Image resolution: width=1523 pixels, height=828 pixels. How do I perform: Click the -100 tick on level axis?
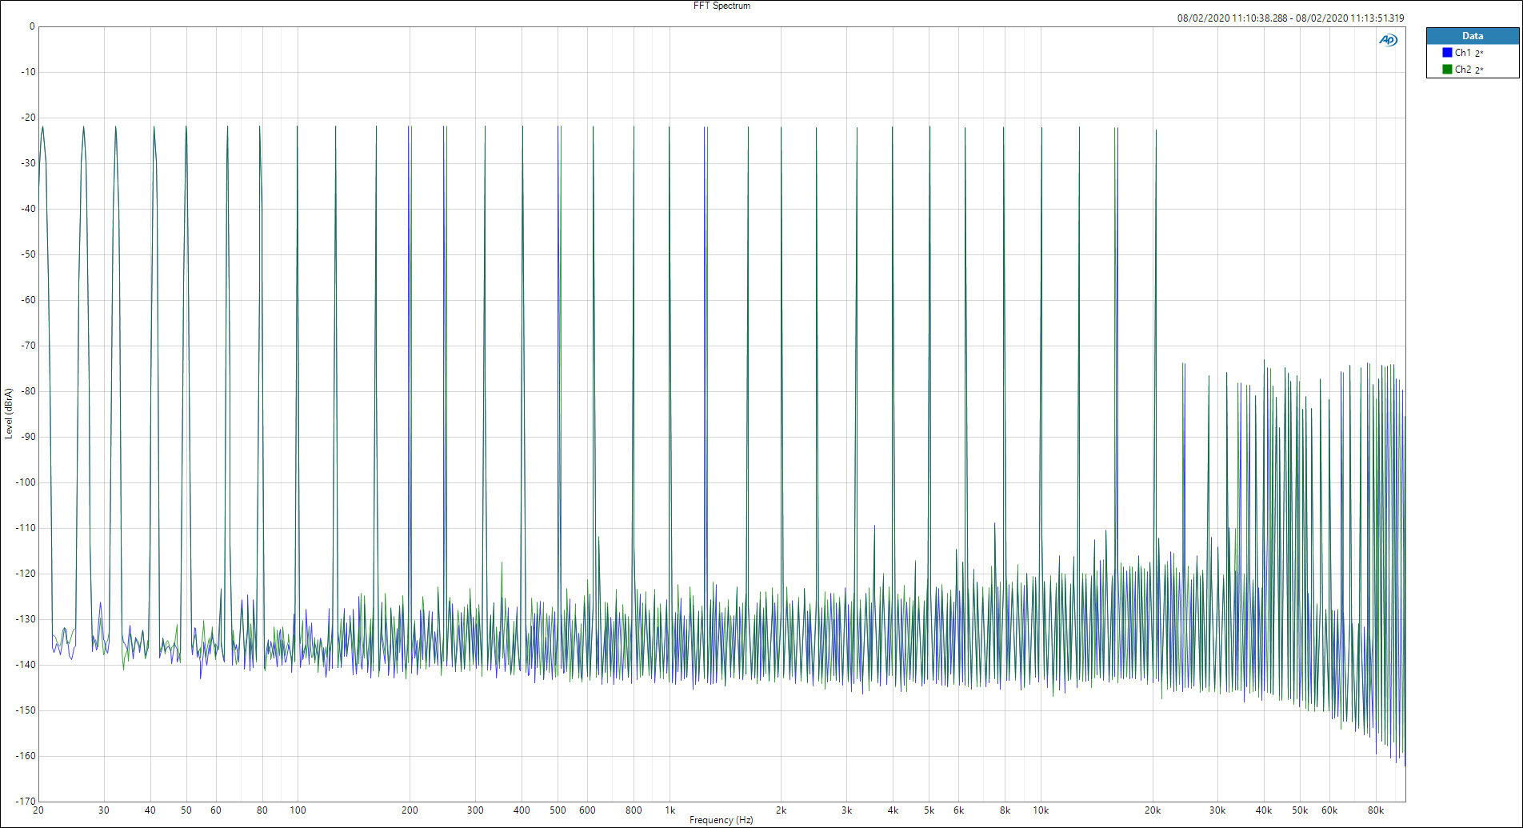[x=26, y=482]
